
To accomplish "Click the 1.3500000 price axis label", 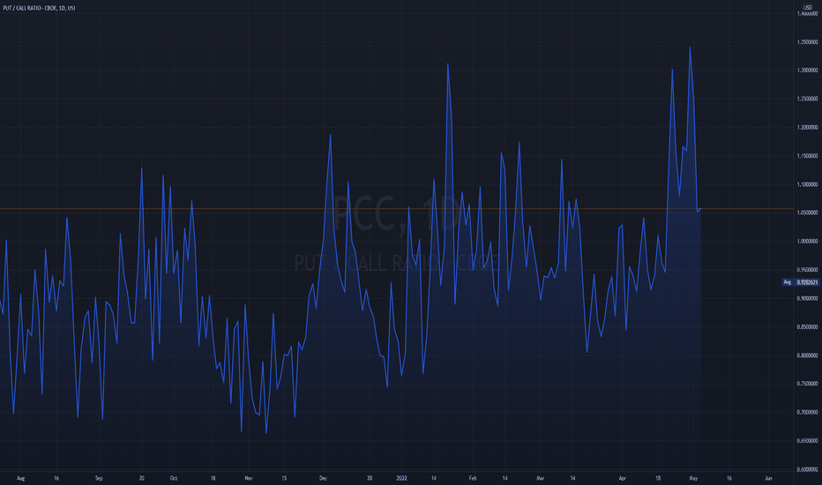I will tap(807, 42).
